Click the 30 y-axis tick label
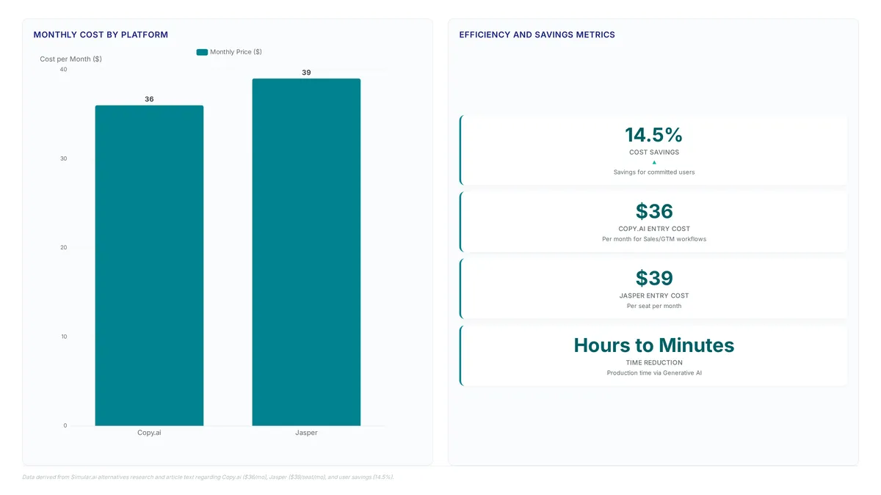The image size is (881, 495). point(63,158)
